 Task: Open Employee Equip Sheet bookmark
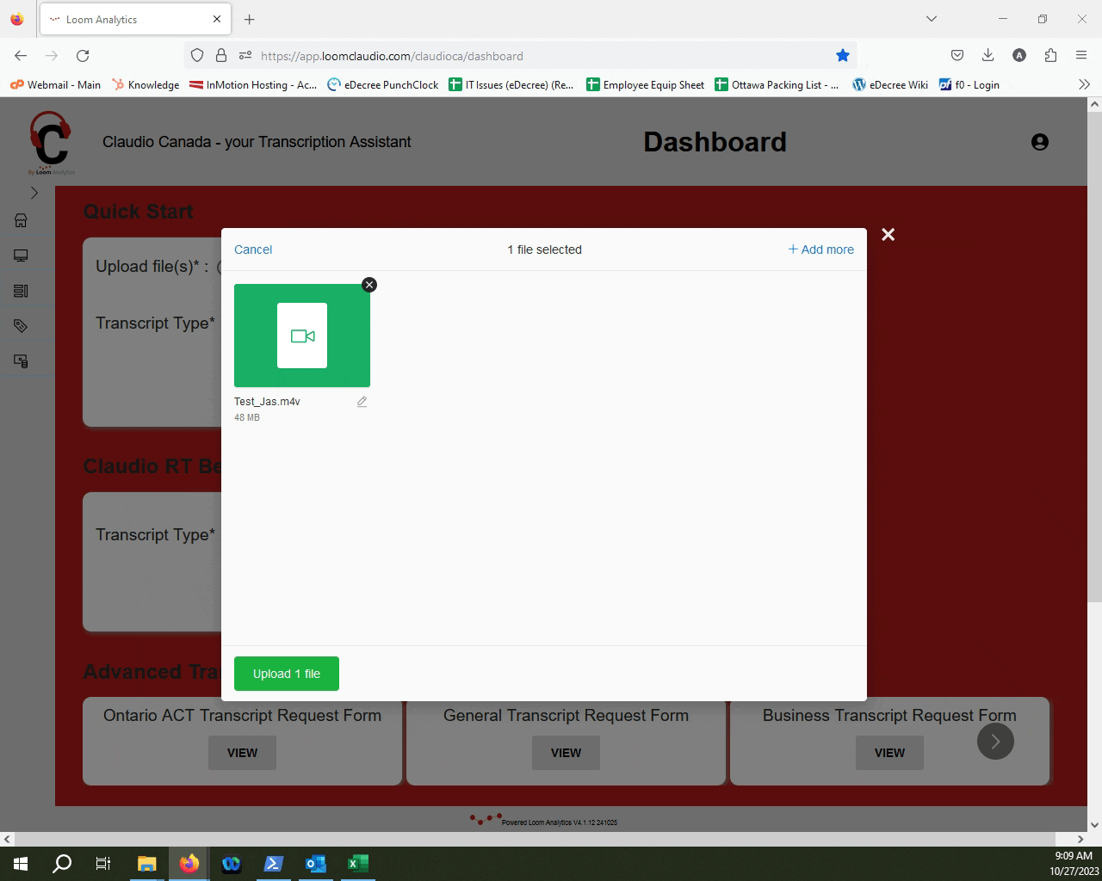coord(645,84)
